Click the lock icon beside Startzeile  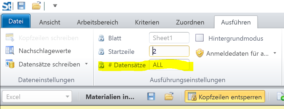tap(101, 51)
